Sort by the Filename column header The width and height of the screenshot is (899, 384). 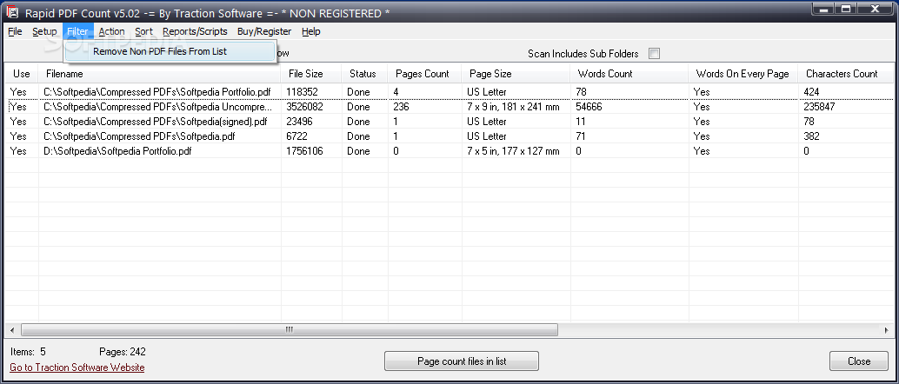tap(159, 74)
